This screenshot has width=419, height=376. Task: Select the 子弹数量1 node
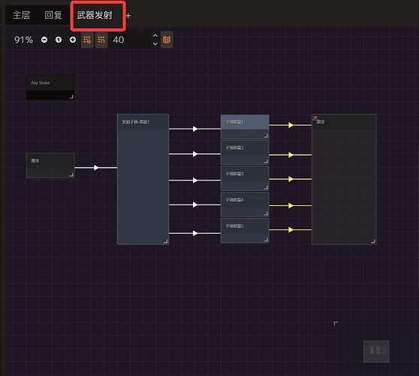(245, 126)
